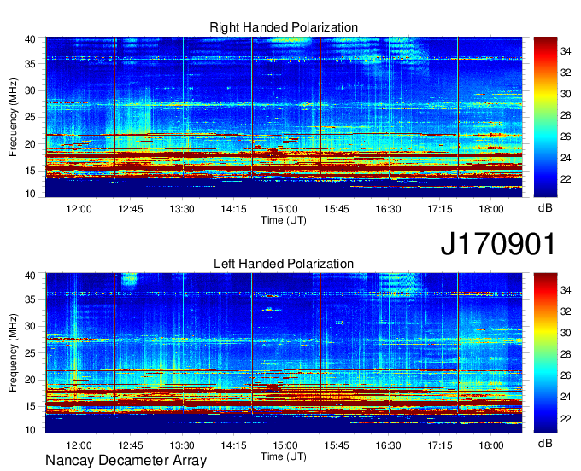Screen dimensions: 581x471
Task: Click 18:00 tick on Right Handed time axis
Action: point(491,209)
